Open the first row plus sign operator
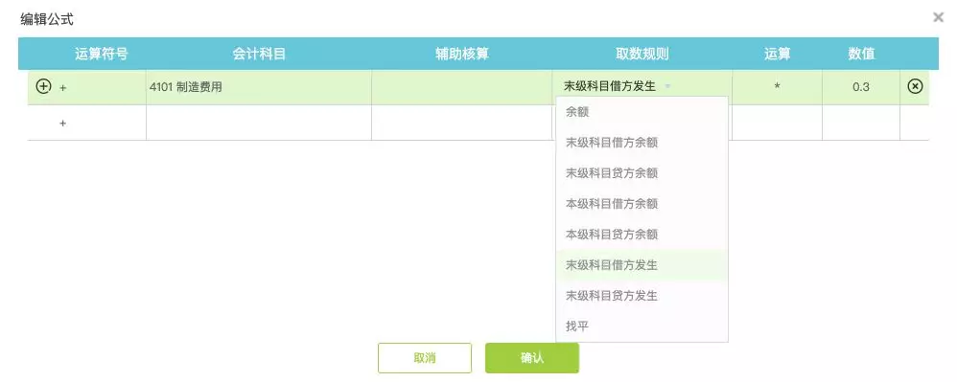957x382 pixels. [x=63, y=88]
